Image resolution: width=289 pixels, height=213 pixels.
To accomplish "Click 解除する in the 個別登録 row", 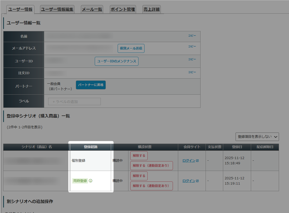I will [139, 156].
